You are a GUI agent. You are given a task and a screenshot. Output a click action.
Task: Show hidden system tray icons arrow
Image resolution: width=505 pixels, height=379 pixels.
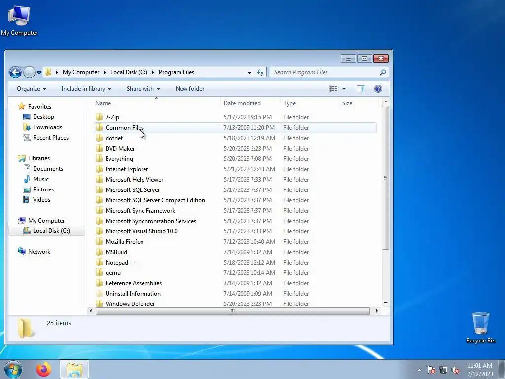pos(419,370)
